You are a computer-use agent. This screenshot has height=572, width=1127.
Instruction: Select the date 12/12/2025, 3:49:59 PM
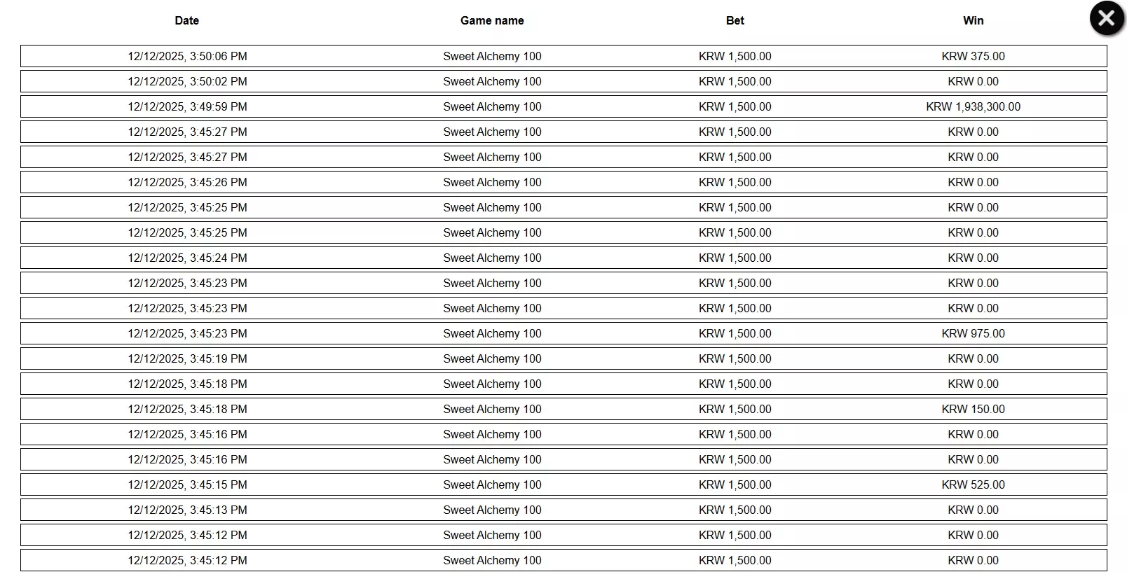[x=187, y=106]
